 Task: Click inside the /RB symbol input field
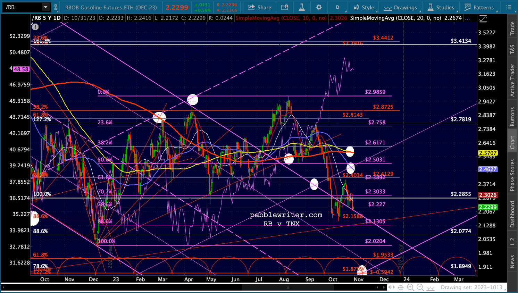click(23, 7)
